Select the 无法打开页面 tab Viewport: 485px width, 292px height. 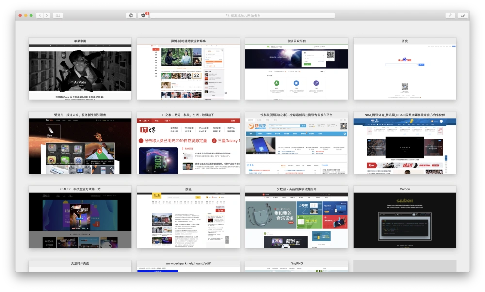80,266
